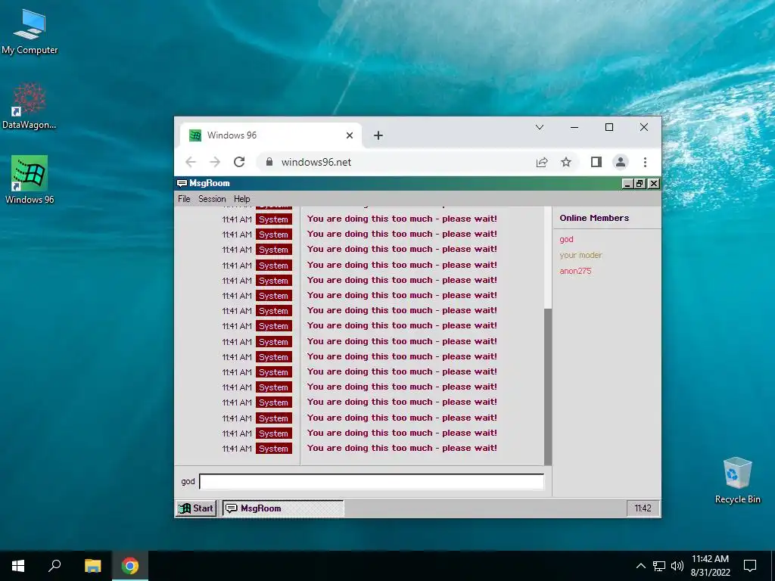Click the padlock site info icon
The image size is (775, 581).
tap(269, 162)
